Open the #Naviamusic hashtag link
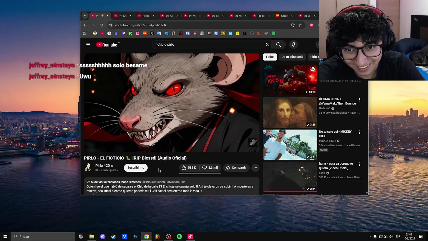Screen dimensions: 428x241 tap(176, 182)
